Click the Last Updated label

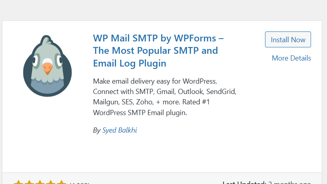[x=244, y=183]
